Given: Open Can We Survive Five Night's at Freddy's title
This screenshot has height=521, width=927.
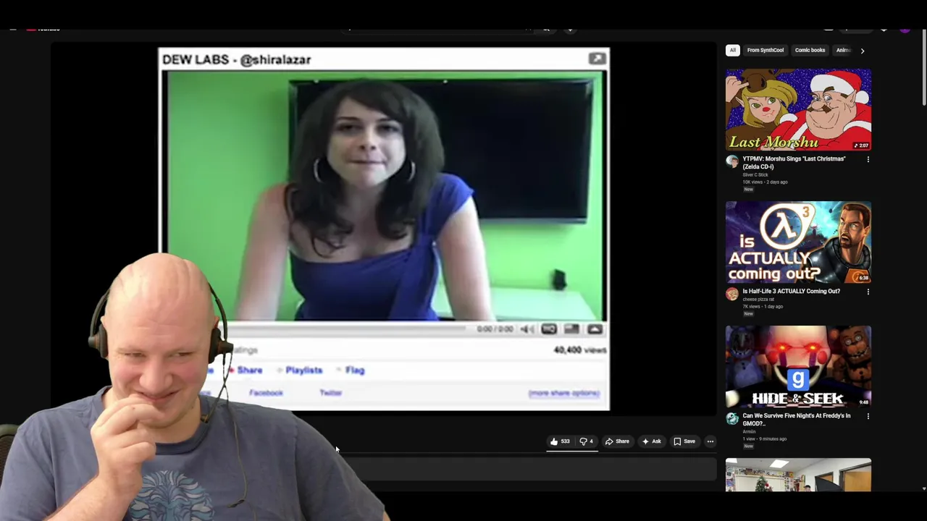Looking at the screenshot, I should click(796, 420).
